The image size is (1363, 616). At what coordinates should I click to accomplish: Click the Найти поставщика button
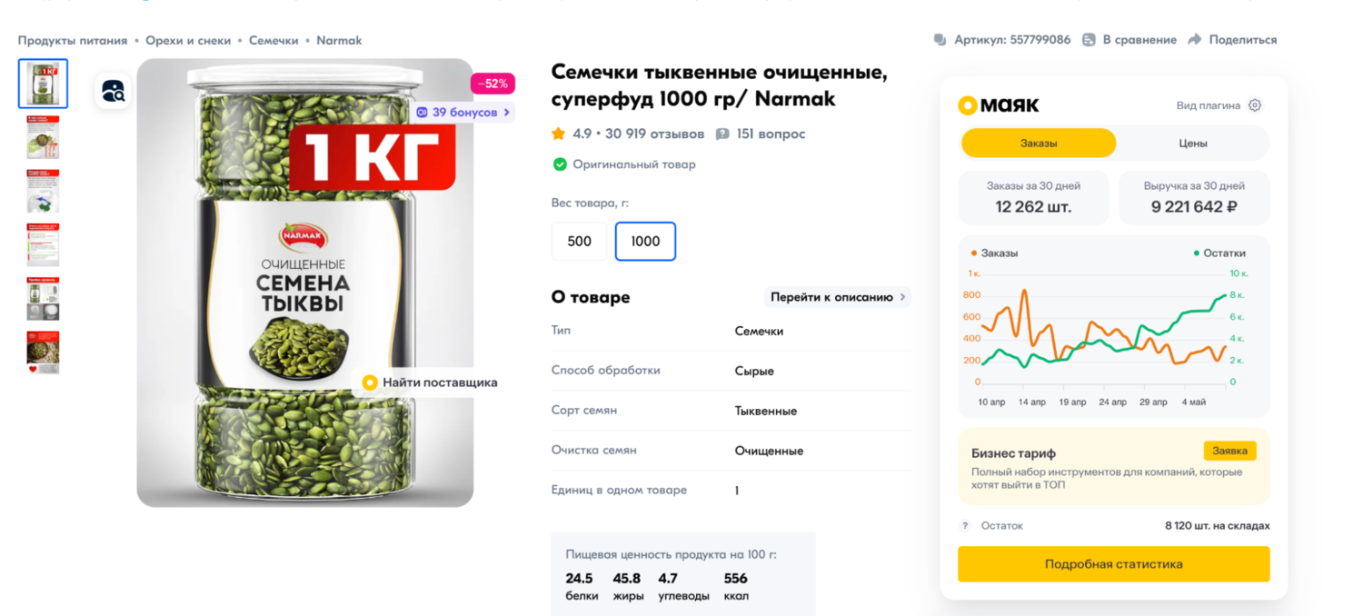point(430,383)
